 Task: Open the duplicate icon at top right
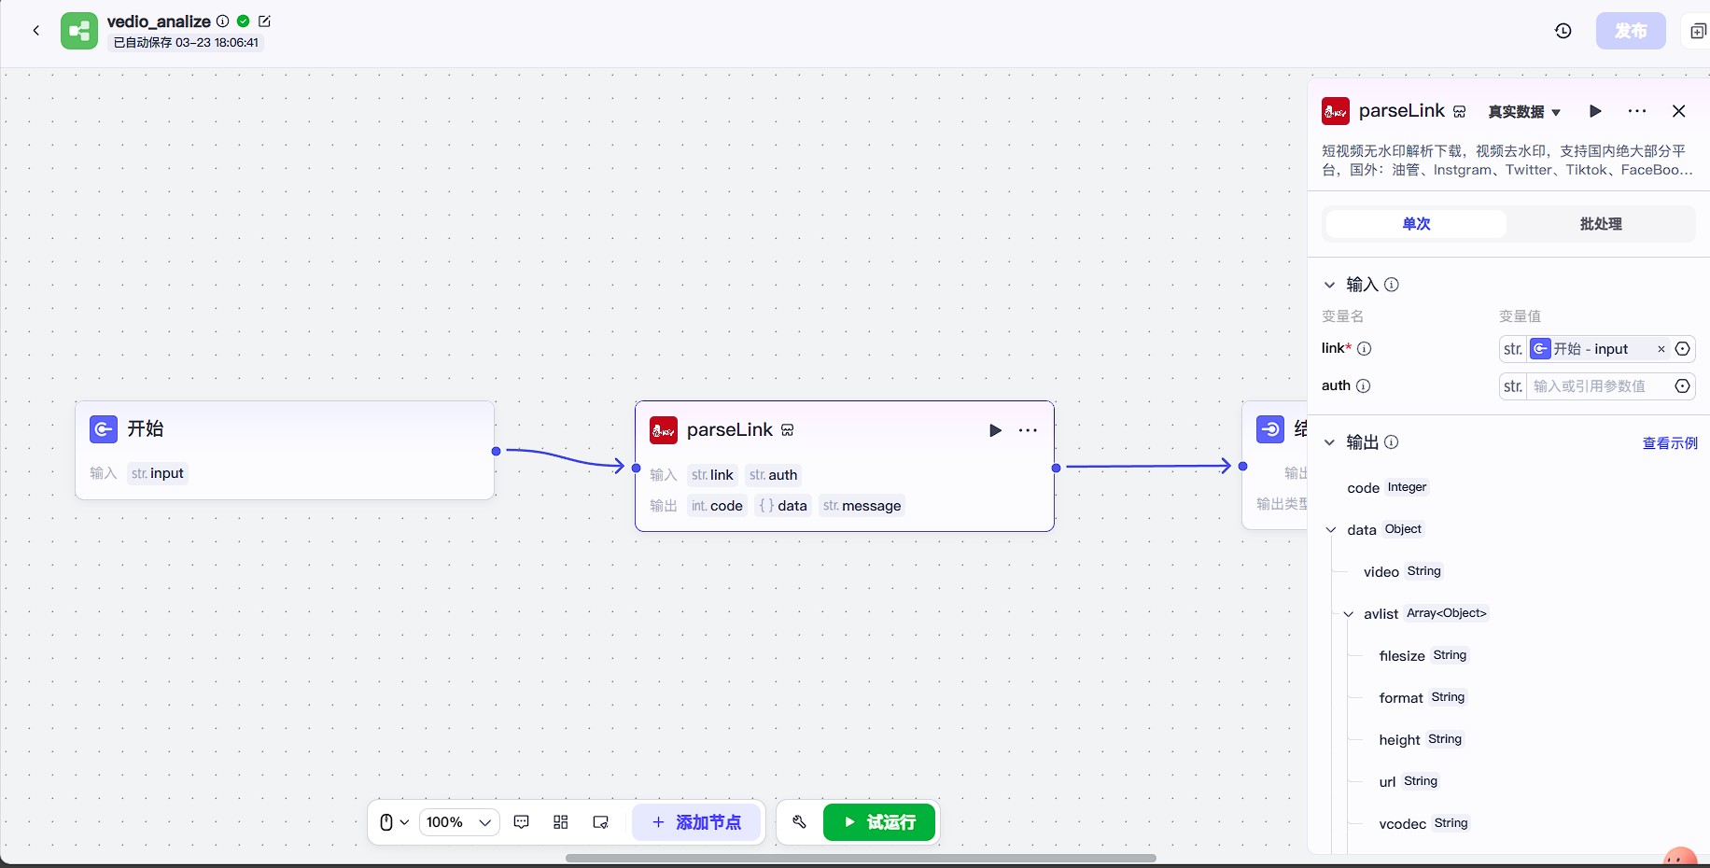(1698, 31)
